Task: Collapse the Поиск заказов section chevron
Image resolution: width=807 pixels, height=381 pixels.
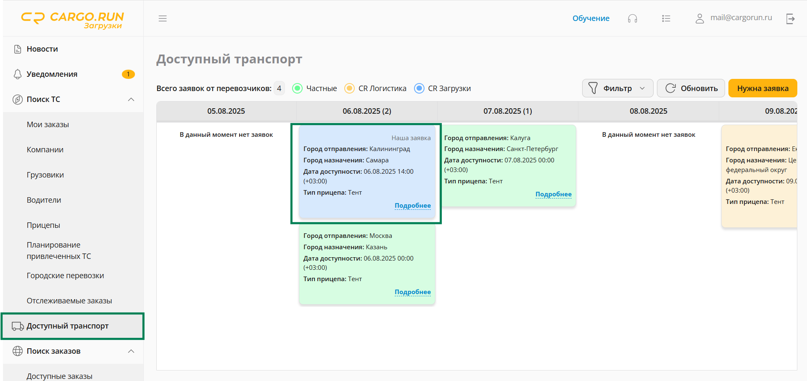Action: [x=131, y=351]
